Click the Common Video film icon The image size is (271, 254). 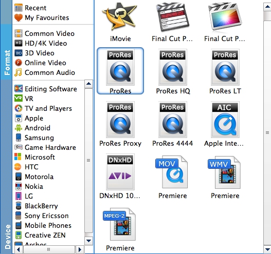(x=19, y=33)
